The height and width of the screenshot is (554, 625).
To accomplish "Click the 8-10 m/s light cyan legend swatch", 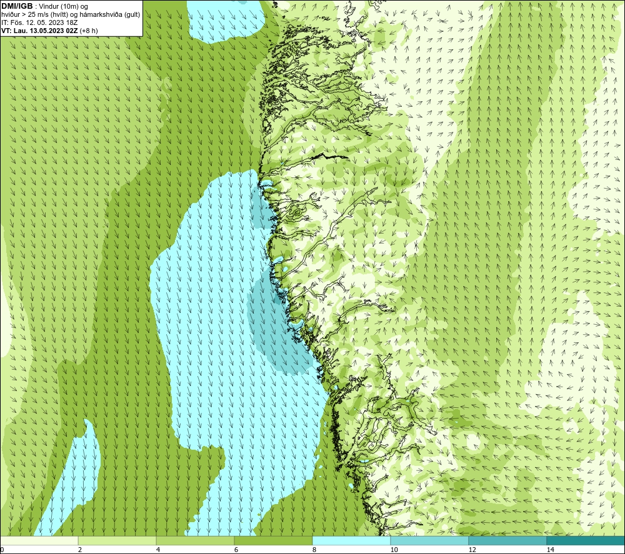I will (351, 541).
